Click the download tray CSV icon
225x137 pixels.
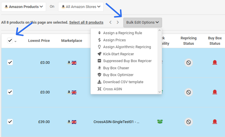pyautogui.click(x=99, y=82)
